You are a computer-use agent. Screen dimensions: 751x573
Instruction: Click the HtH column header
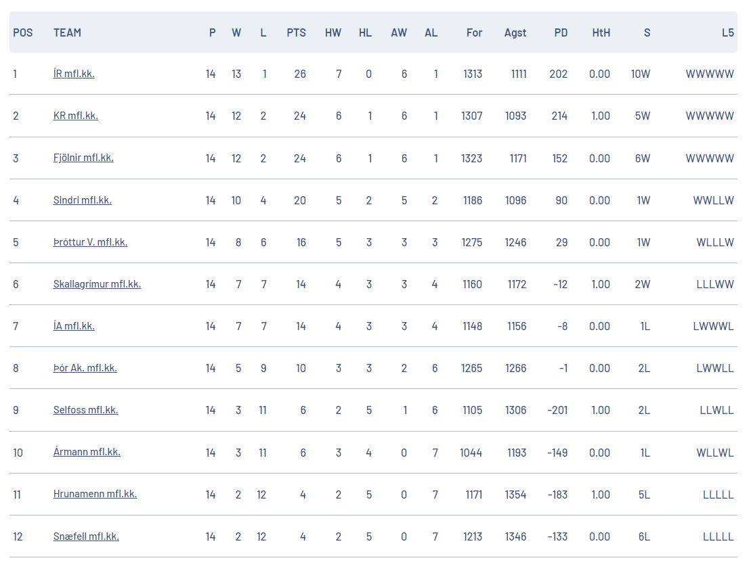tap(601, 32)
